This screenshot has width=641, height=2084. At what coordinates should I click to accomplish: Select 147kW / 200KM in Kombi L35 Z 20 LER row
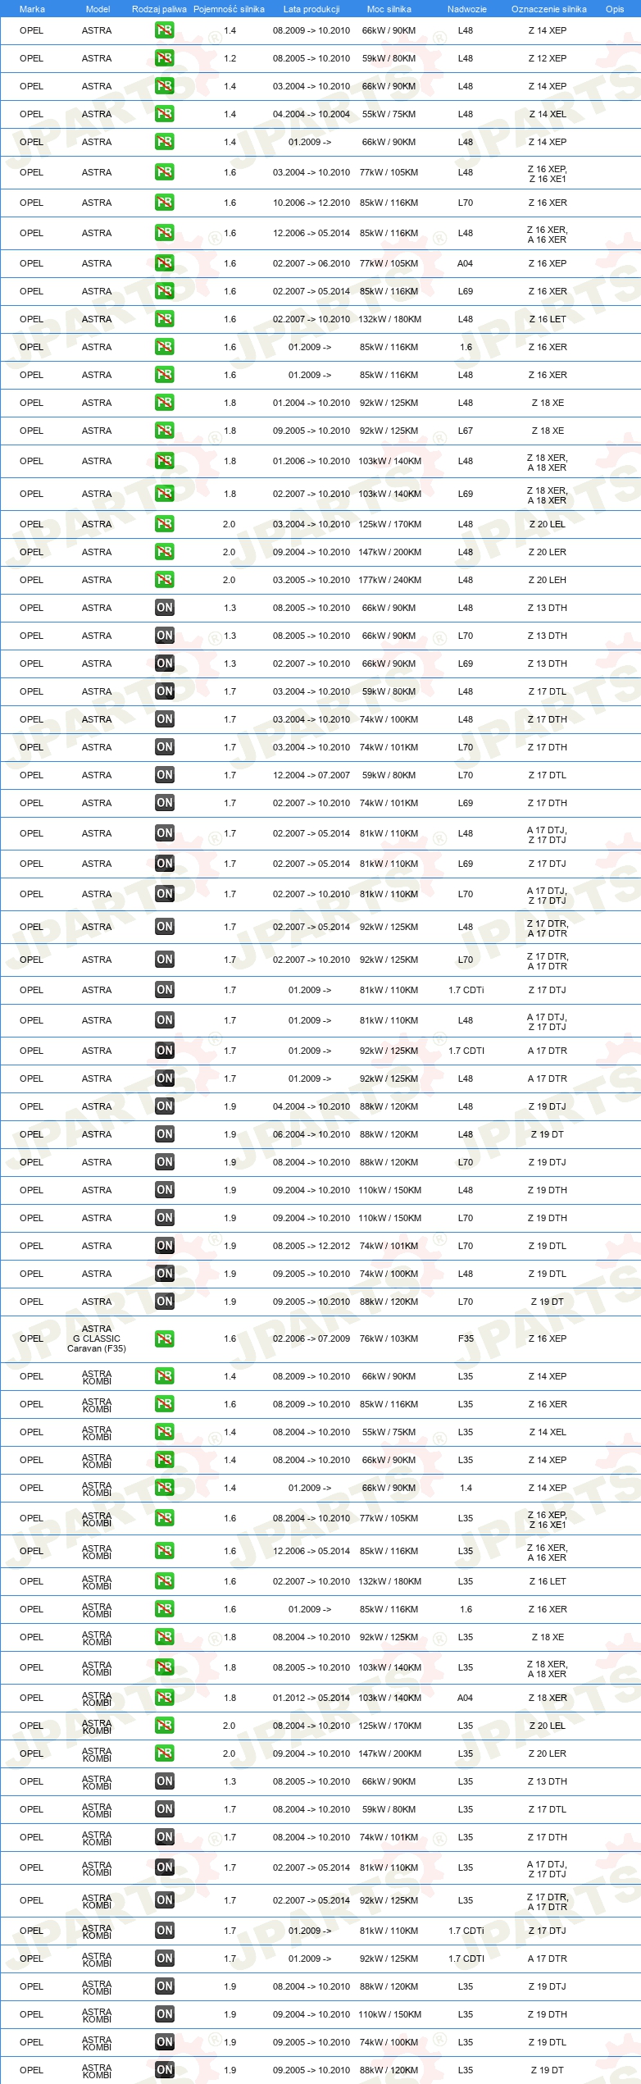(389, 1753)
